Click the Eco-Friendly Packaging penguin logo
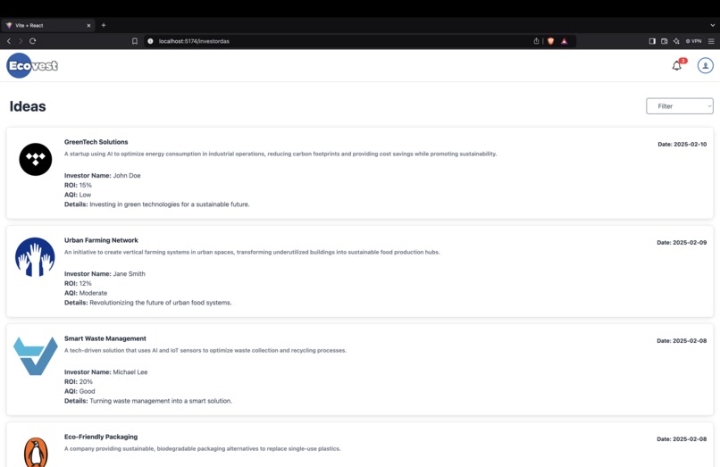 36,452
